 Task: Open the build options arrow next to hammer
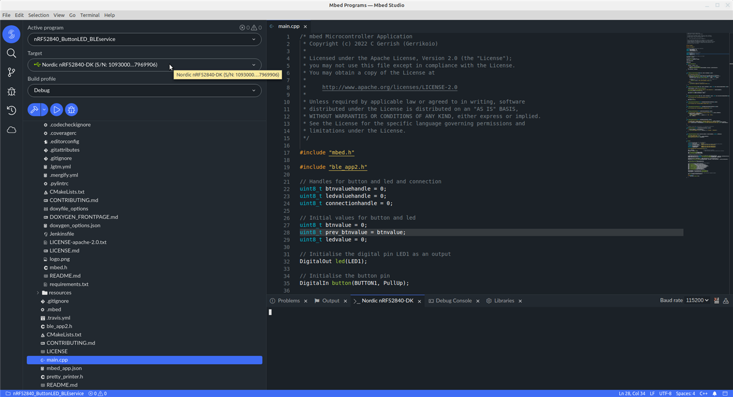(44, 110)
